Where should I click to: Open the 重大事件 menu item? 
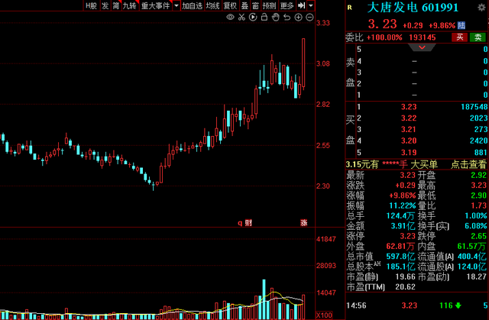coord(155,5)
